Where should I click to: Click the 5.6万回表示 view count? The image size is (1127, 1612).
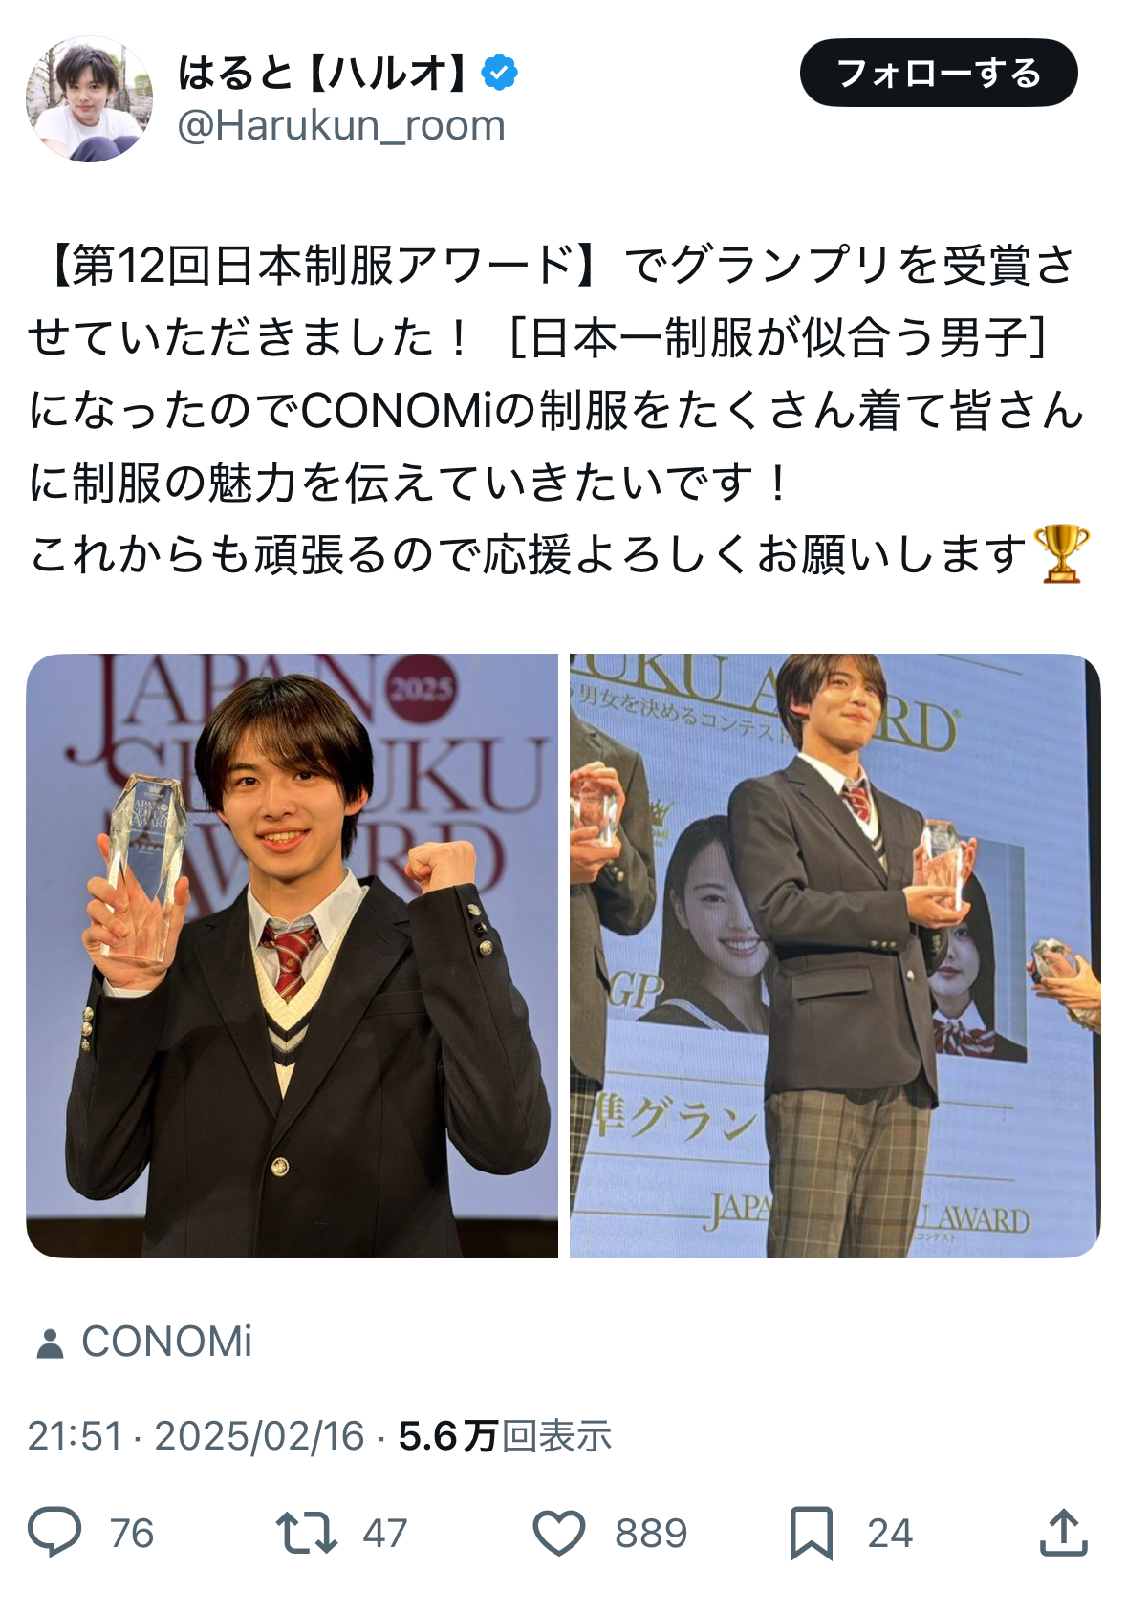point(505,1436)
